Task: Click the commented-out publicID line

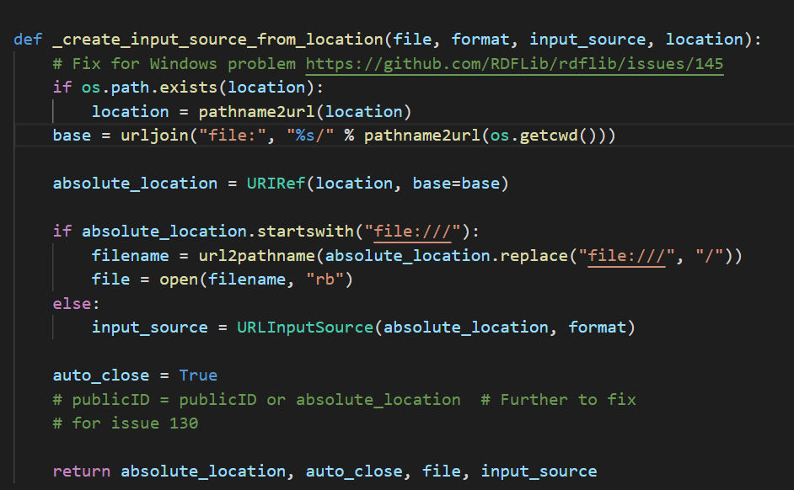Action: [253, 399]
